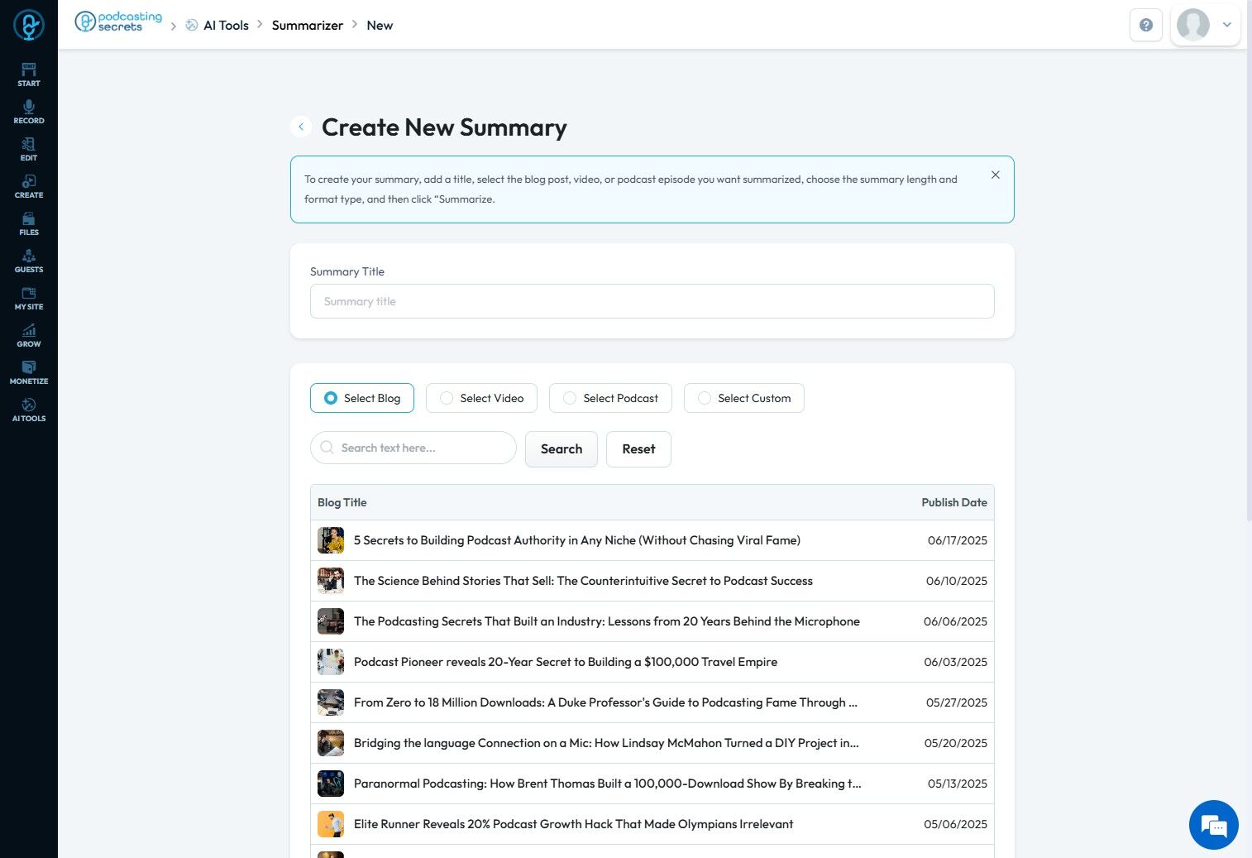This screenshot has width=1252, height=858.
Task: Go to AI Tools breadcrumb item
Action: (x=226, y=26)
